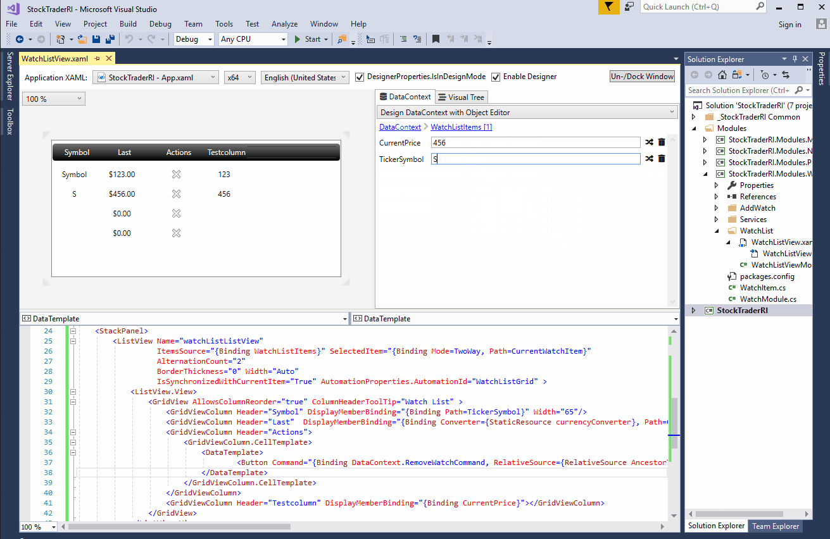This screenshot has width=830, height=539.
Task: Click the CurrentPrice value field
Action: pos(536,142)
